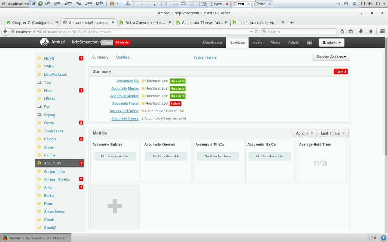Open the Accumulo Tracer link
The height and width of the screenshot is (242, 388).
pyautogui.click(x=125, y=104)
